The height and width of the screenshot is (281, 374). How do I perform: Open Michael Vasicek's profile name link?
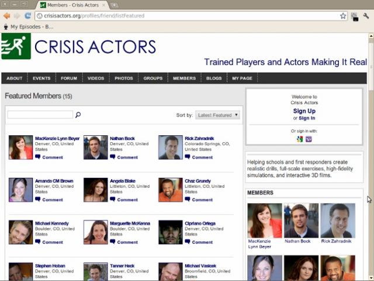pos(200,266)
